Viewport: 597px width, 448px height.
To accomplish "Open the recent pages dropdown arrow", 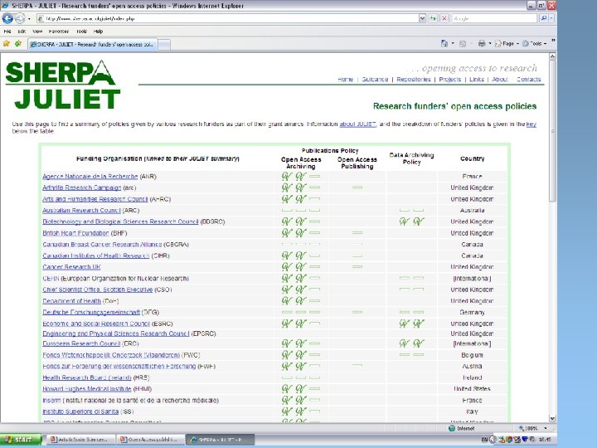I will [x=29, y=18].
